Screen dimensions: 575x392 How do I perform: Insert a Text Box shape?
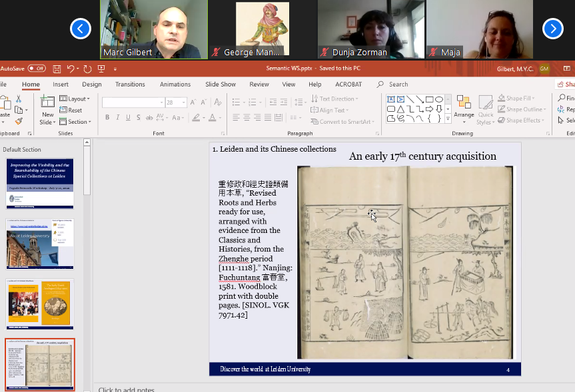tap(391, 99)
